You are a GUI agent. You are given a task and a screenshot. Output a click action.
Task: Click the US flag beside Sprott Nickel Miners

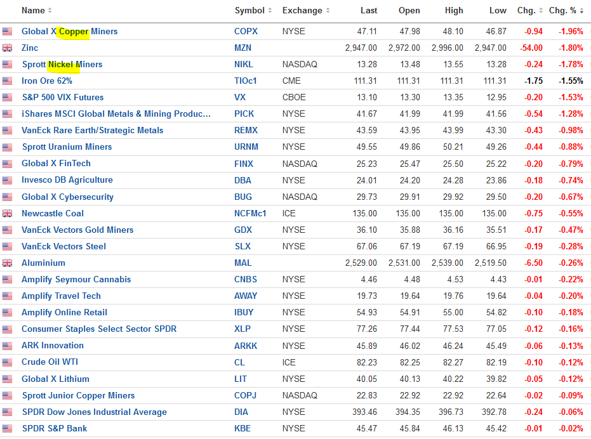coord(7,65)
